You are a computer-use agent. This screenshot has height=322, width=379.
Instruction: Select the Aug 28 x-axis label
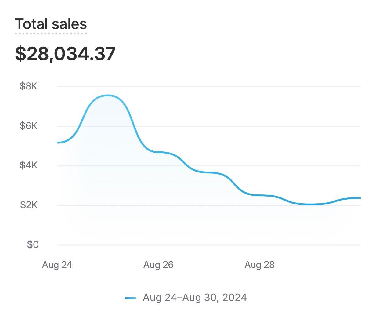pos(259,265)
